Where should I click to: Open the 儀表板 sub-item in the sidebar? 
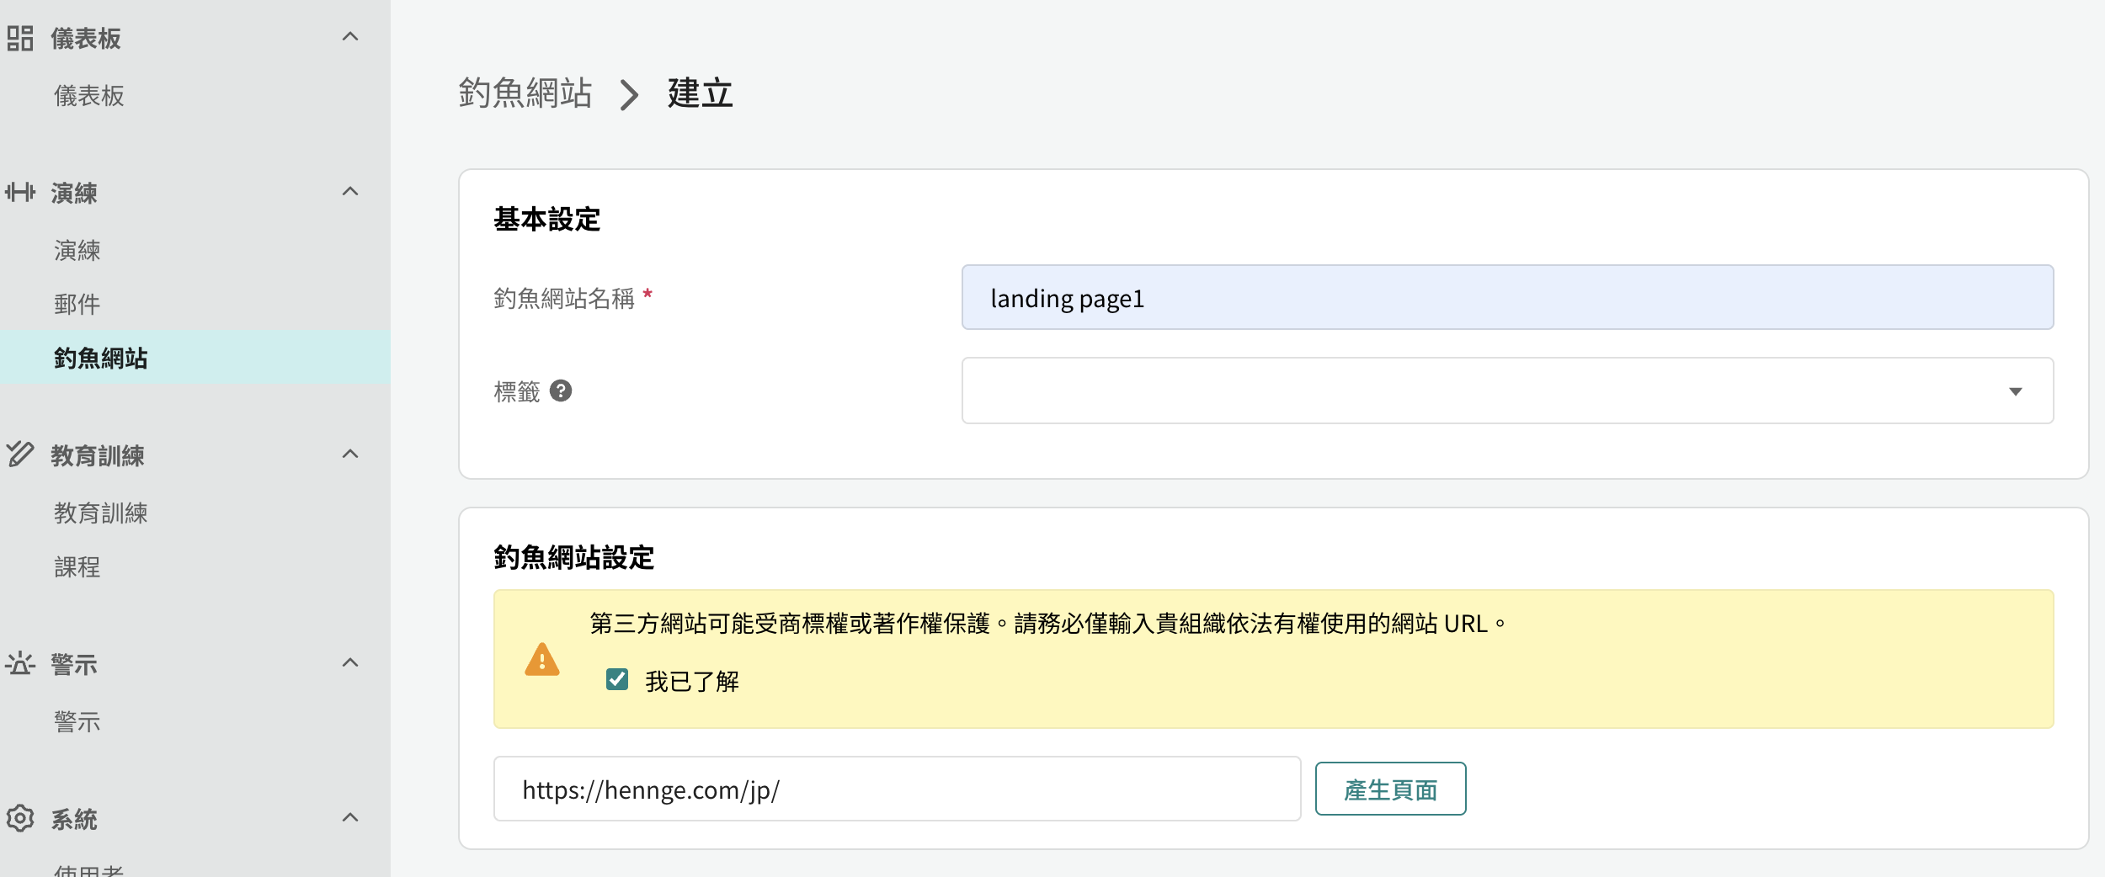tap(89, 96)
